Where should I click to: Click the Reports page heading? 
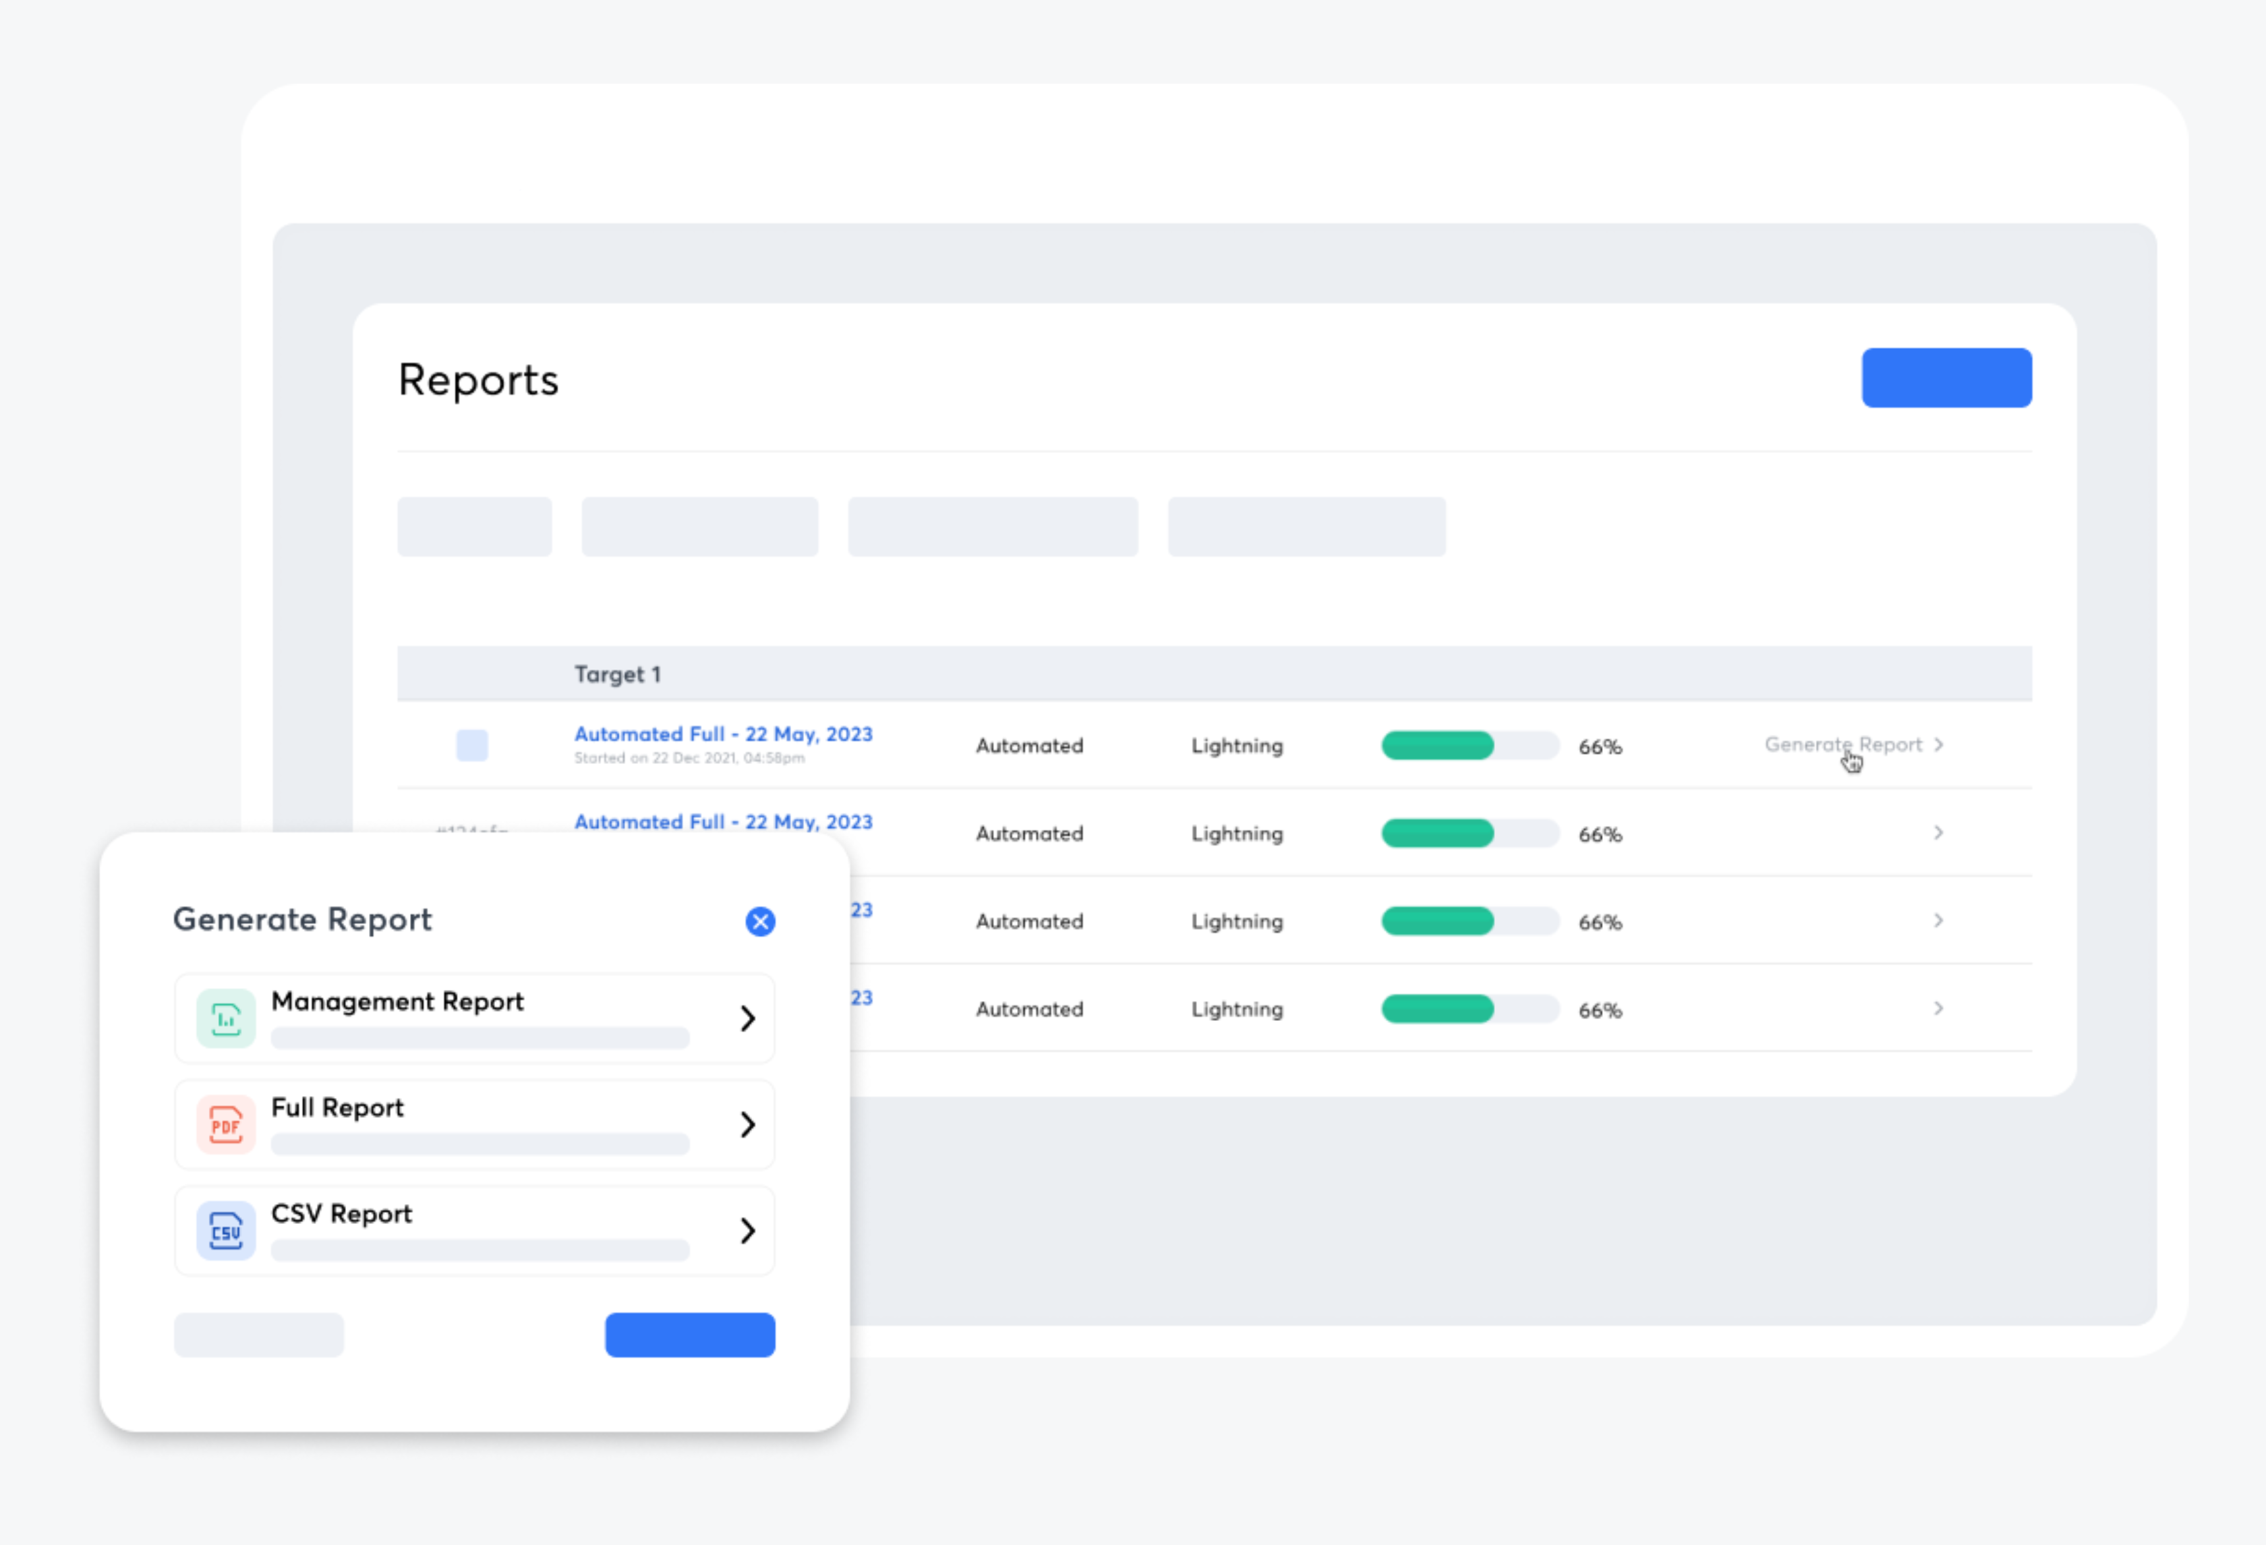click(x=478, y=380)
